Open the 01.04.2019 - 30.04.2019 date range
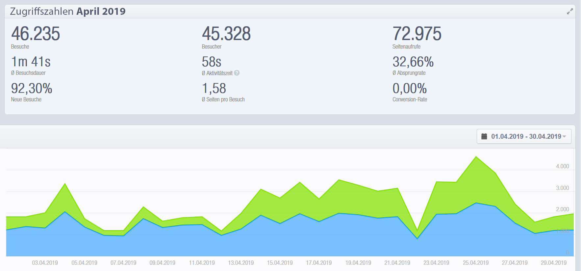 526,136
